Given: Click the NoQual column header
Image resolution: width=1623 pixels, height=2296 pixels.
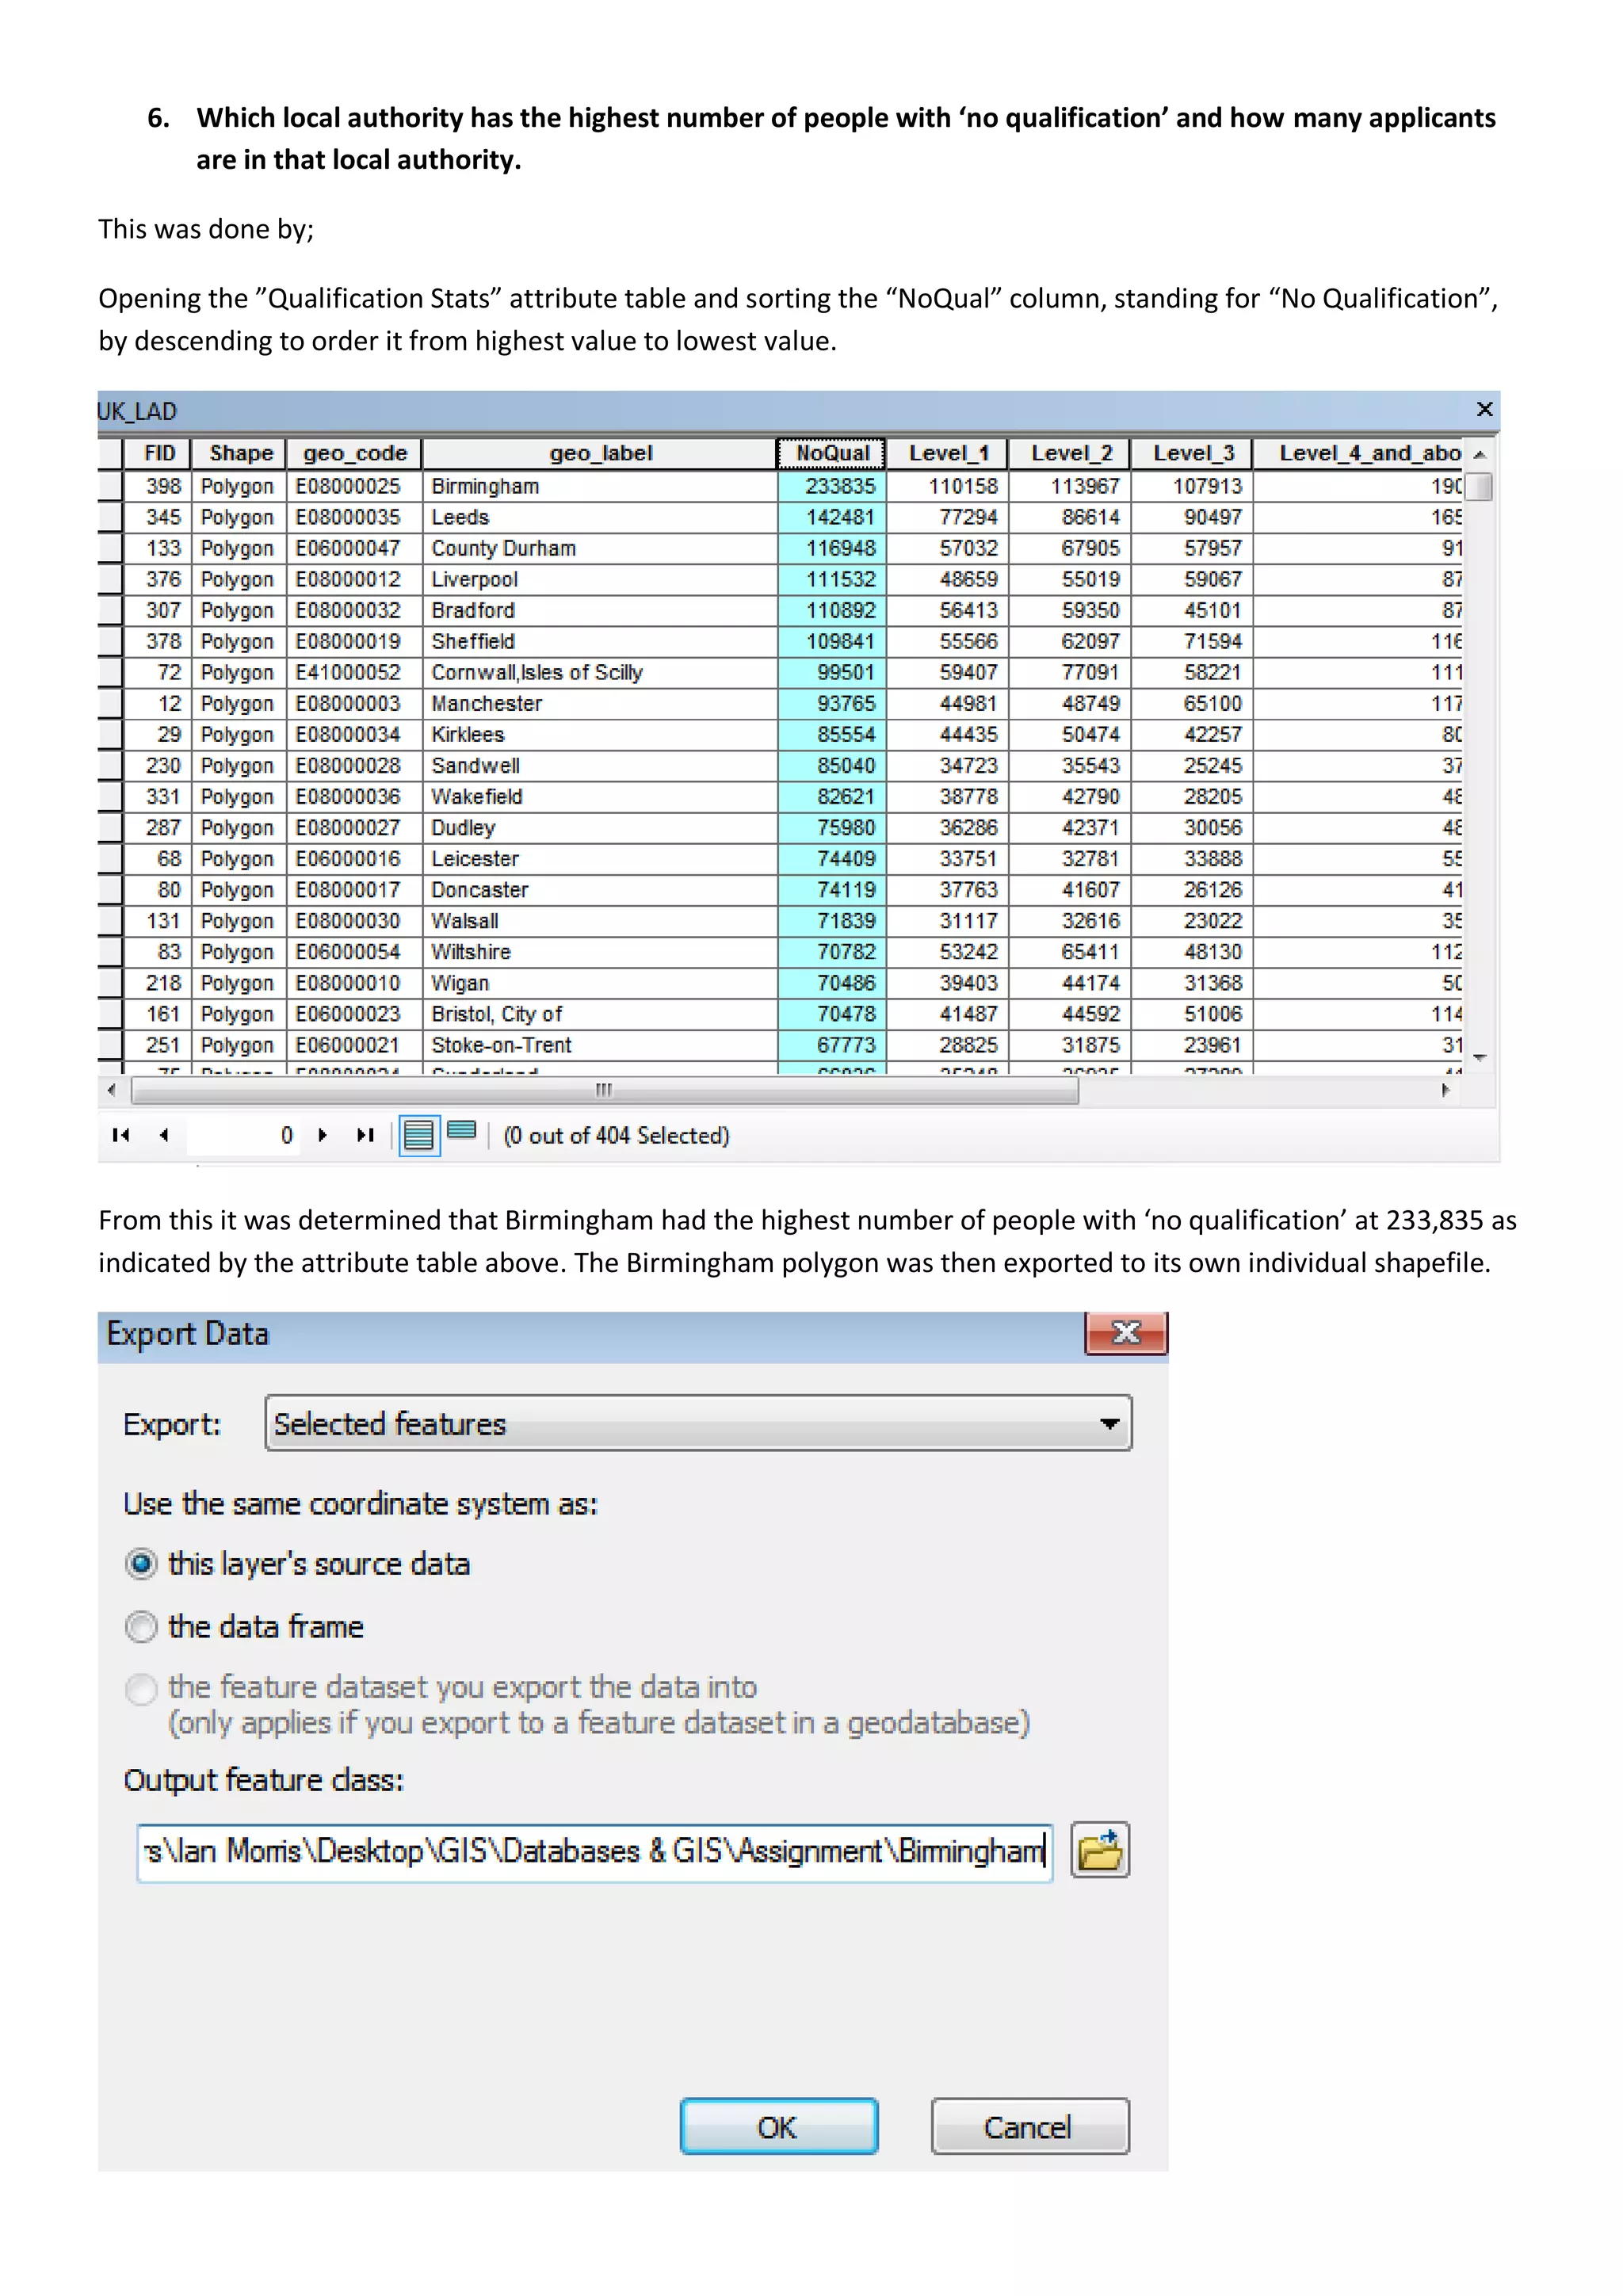Looking at the screenshot, I should coord(832,453).
